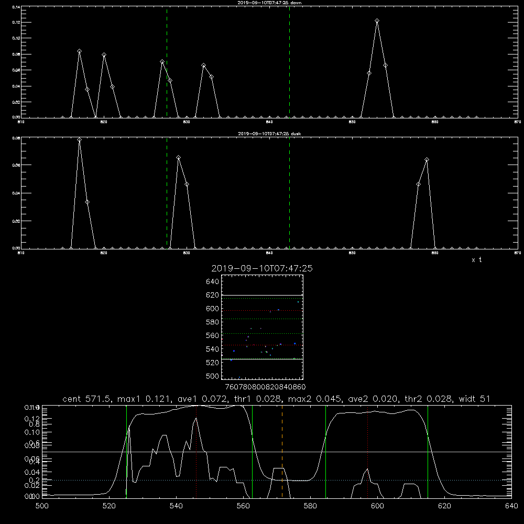Click the second plot title ending in "dusk"

[269, 134]
